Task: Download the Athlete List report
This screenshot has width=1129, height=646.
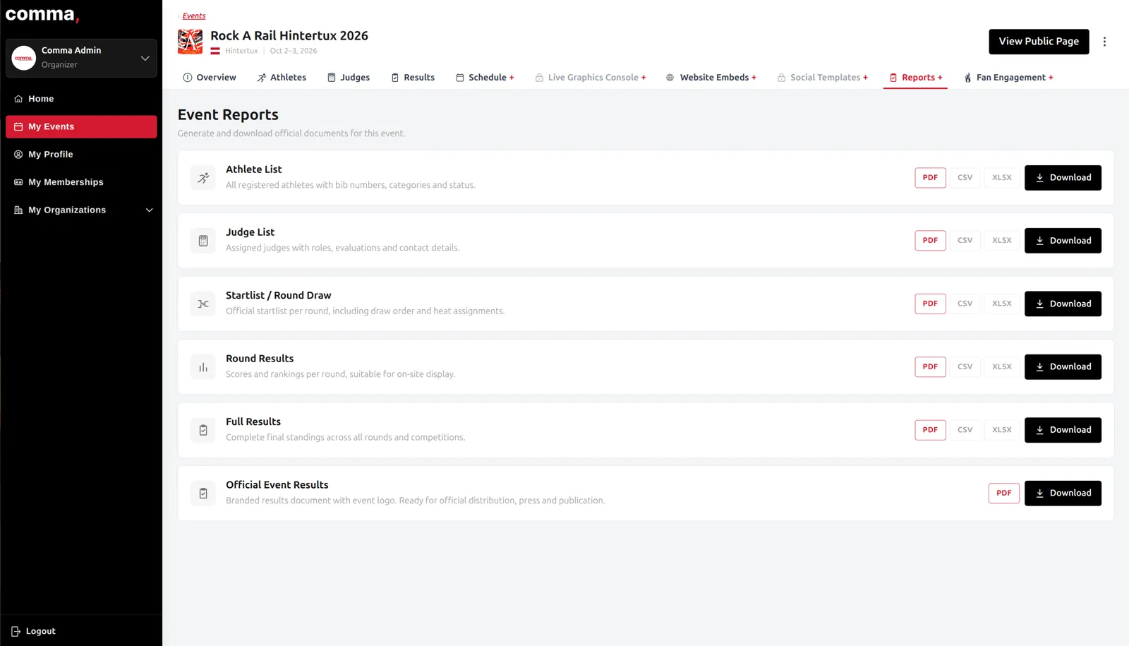Action: click(1063, 178)
